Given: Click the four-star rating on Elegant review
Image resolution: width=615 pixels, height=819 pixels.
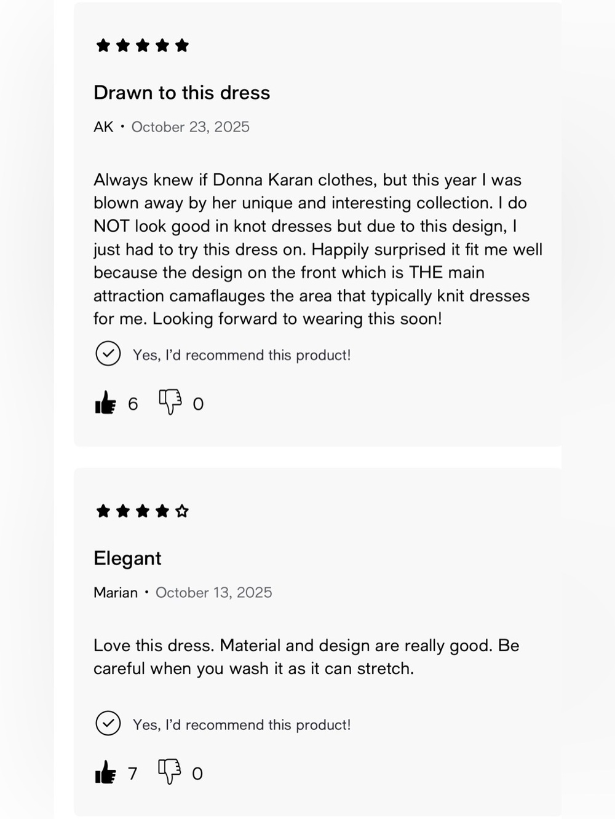Looking at the screenshot, I should tap(143, 511).
